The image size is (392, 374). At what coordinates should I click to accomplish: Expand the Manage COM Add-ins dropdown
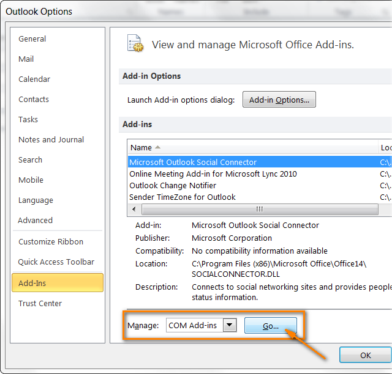[x=230, y=326]
